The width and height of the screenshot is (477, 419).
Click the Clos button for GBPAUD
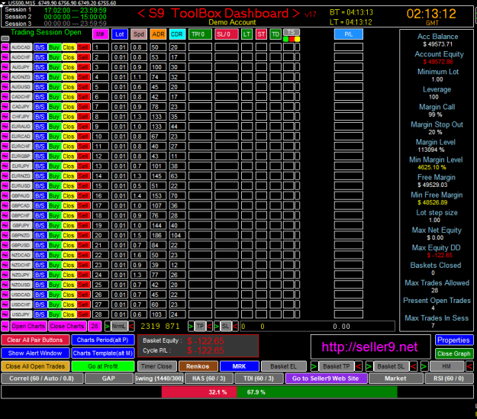(69, 195)
